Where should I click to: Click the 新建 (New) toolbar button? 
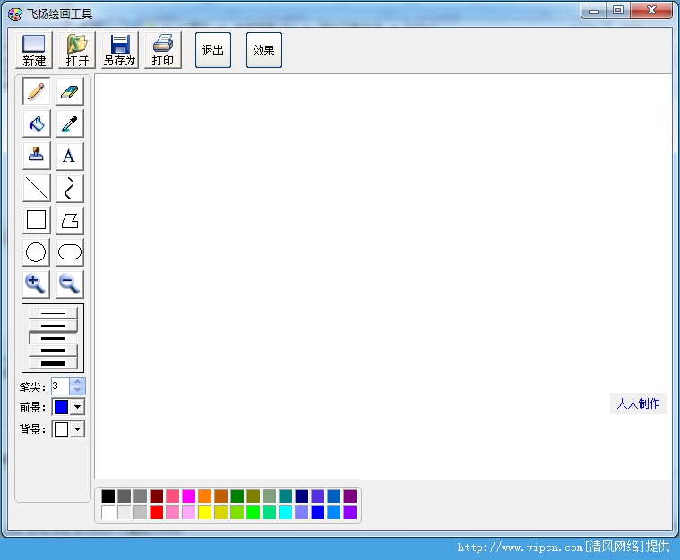click(x=34, y=50)
